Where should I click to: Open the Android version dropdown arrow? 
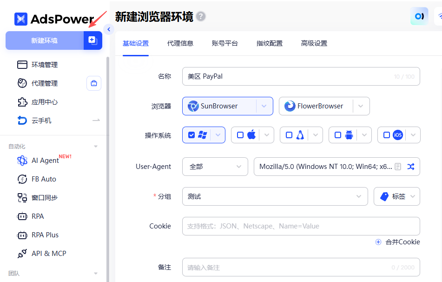coord(364,135)
